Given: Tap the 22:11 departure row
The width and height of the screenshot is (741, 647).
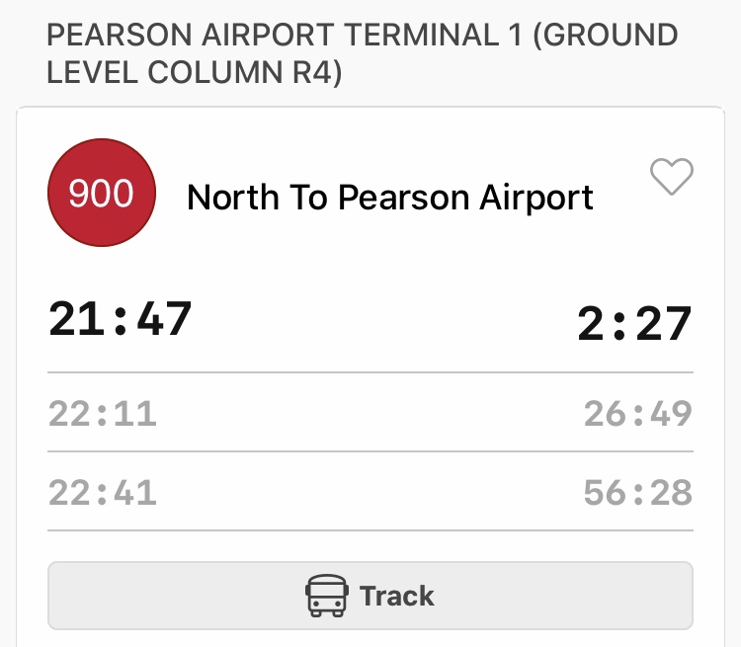Looking at the screenshot, I should (370, 413).
